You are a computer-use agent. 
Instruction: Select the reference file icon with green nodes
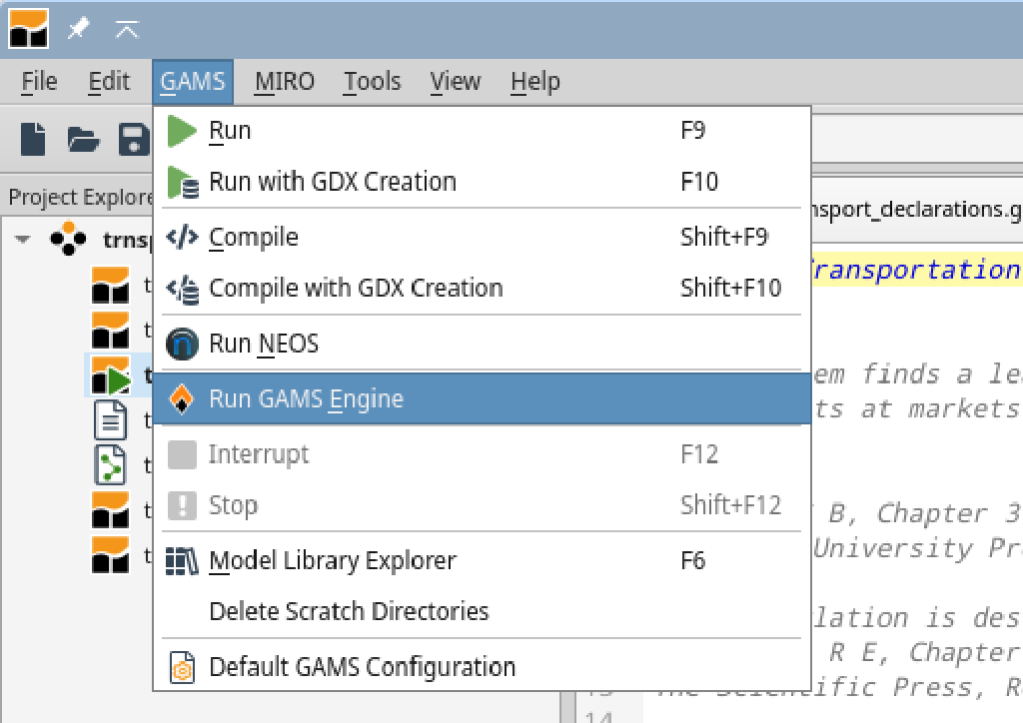tap(110, 464)
